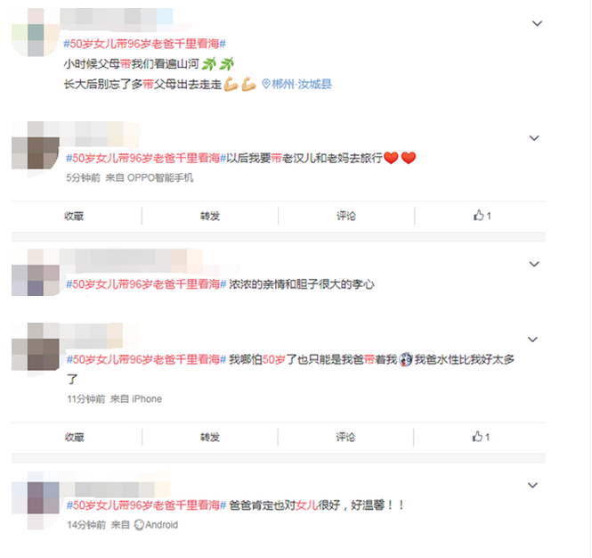The width and height of the screenshot is (592, 558).
Task: Expand the chevron menu on the first post
Action: click(537, 23)
